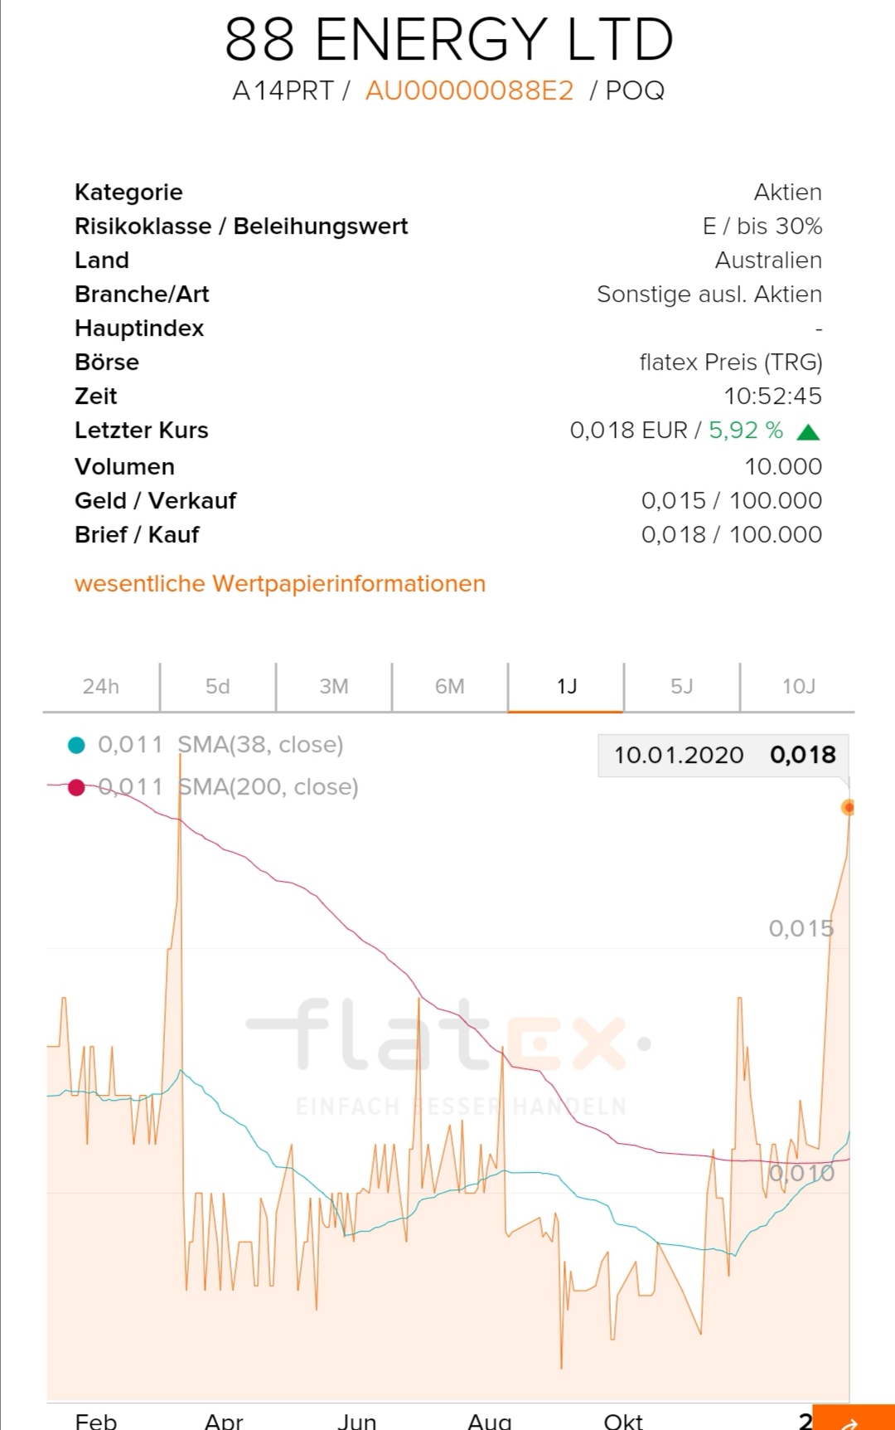Open wesentliche Wertpapierinformationen link

(280, 584)
